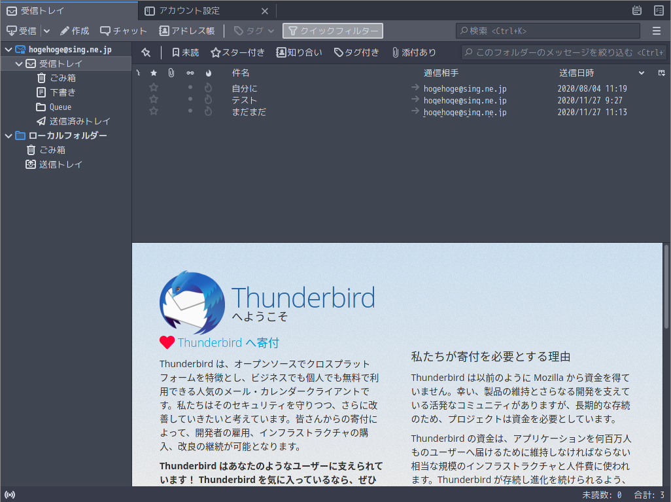Sort messages by 件名 column

pyautogui.click(x=241, y=73)
